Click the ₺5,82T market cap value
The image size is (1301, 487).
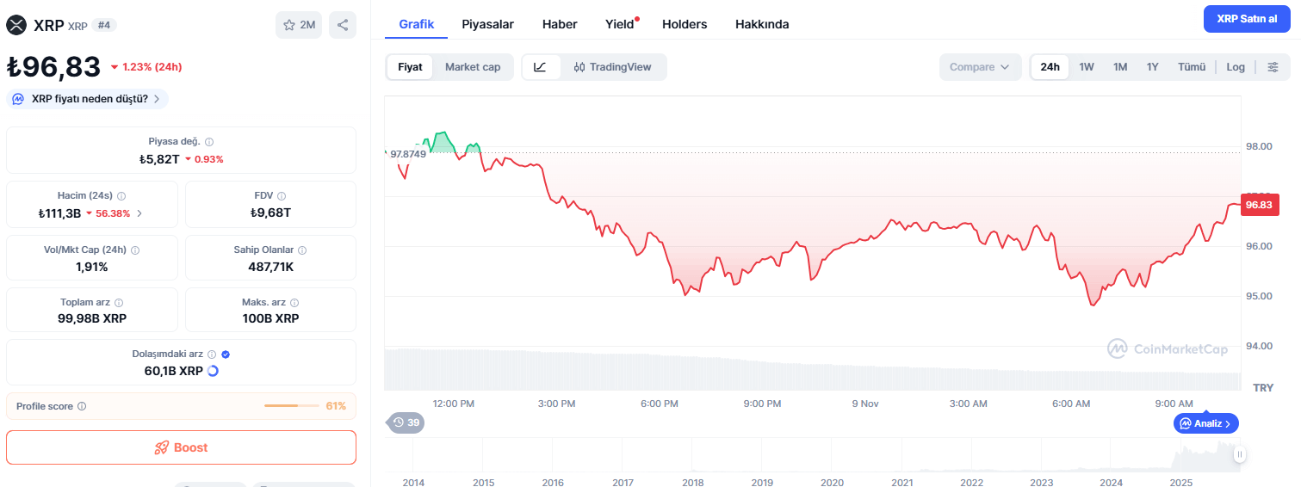coord(159,159)
